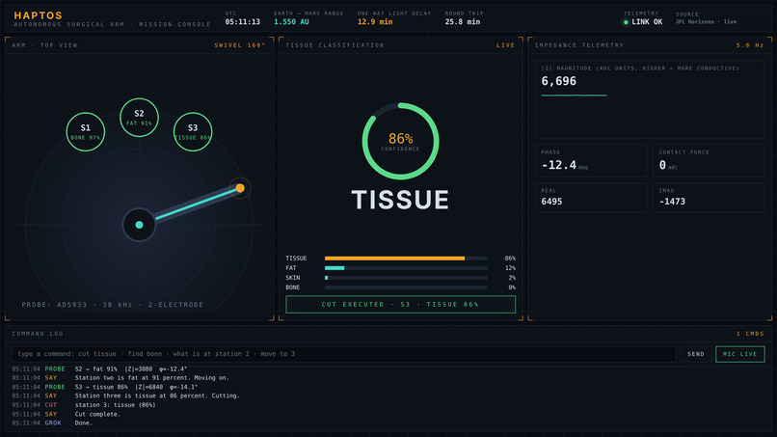Click the FAT 12% percentage value
The height and width of the screenshot is (437, 777).
(510, 268)
